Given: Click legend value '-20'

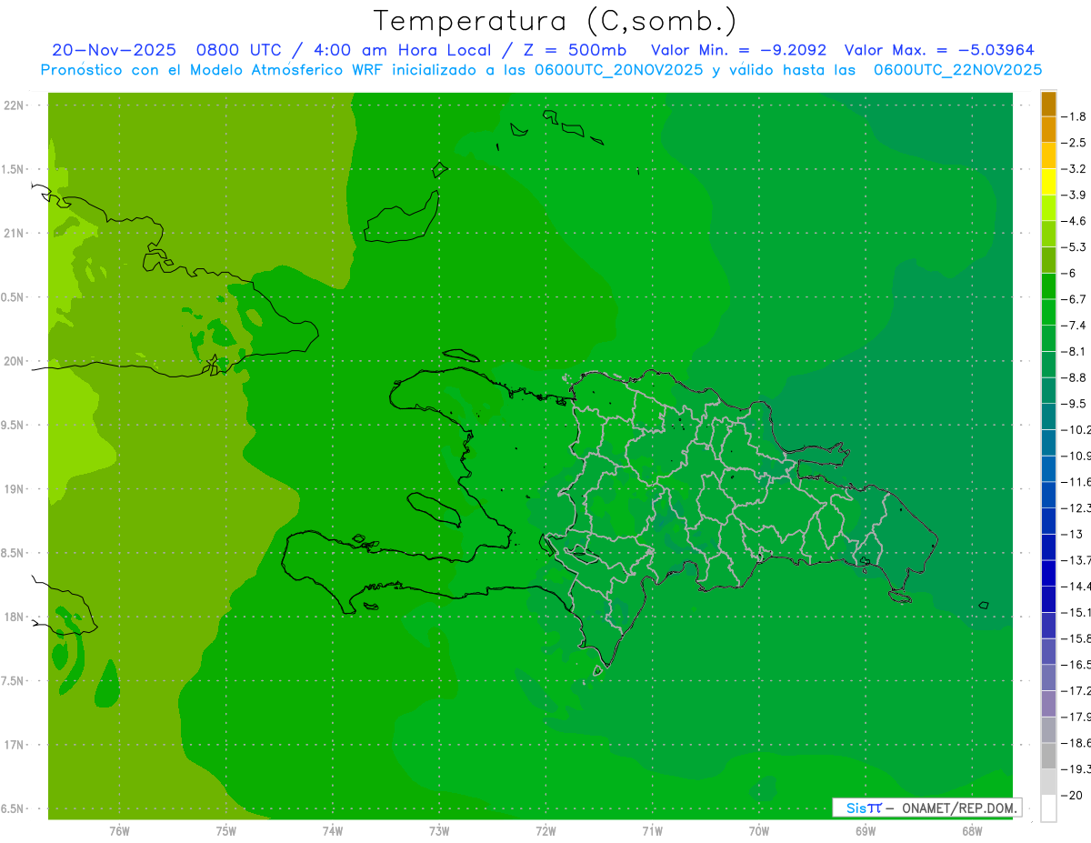Looking at the screenshot, I should coord(1071,796).
